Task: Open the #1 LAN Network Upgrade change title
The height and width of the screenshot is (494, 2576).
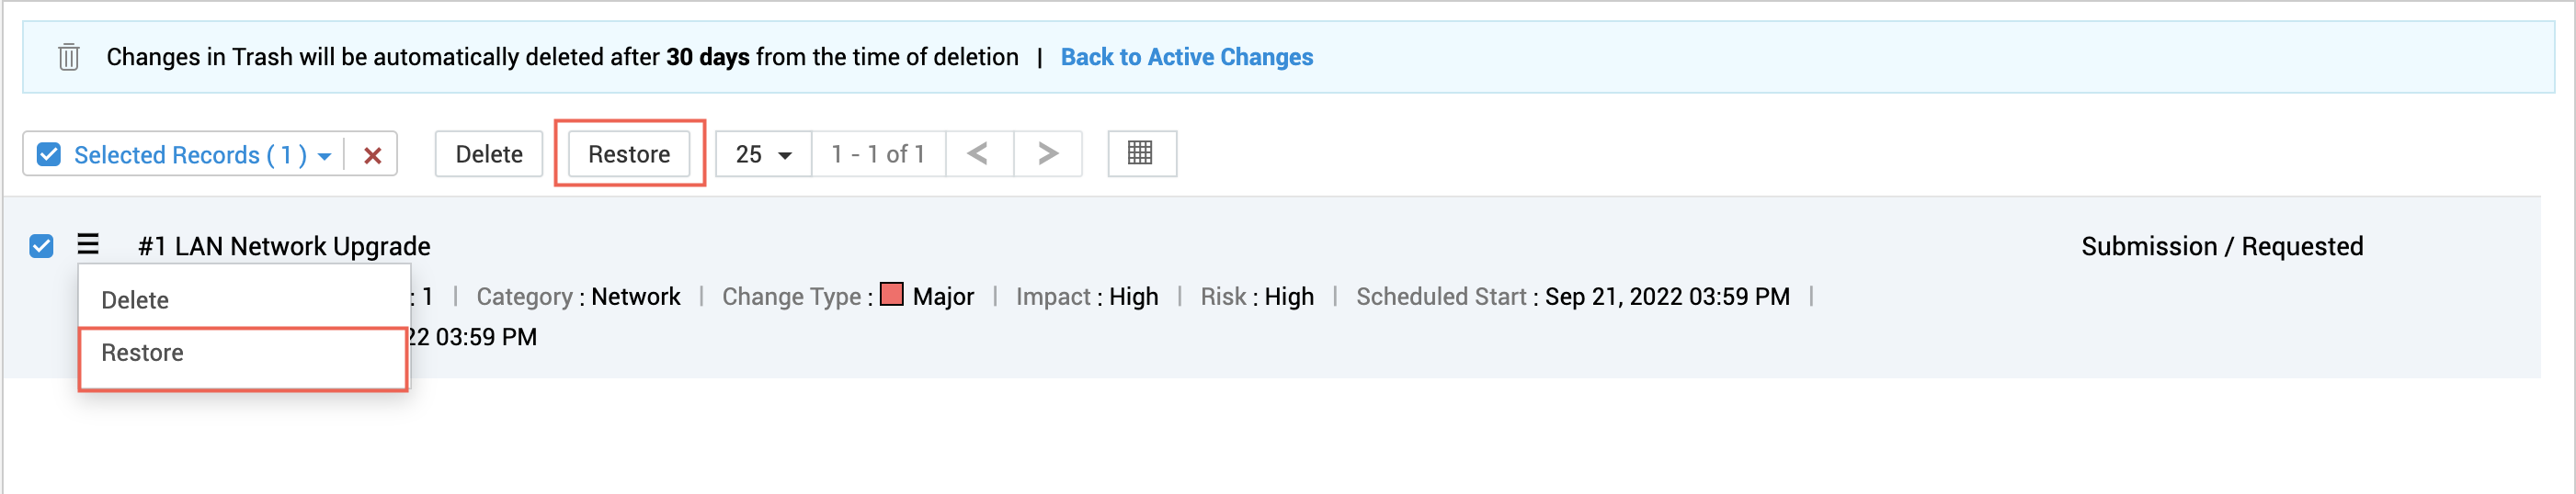Action: click(284, 246)
